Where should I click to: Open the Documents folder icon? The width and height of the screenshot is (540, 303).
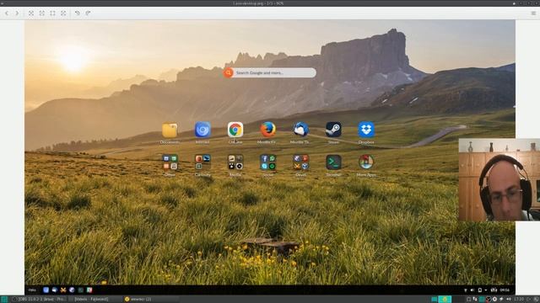coord(170,130)
